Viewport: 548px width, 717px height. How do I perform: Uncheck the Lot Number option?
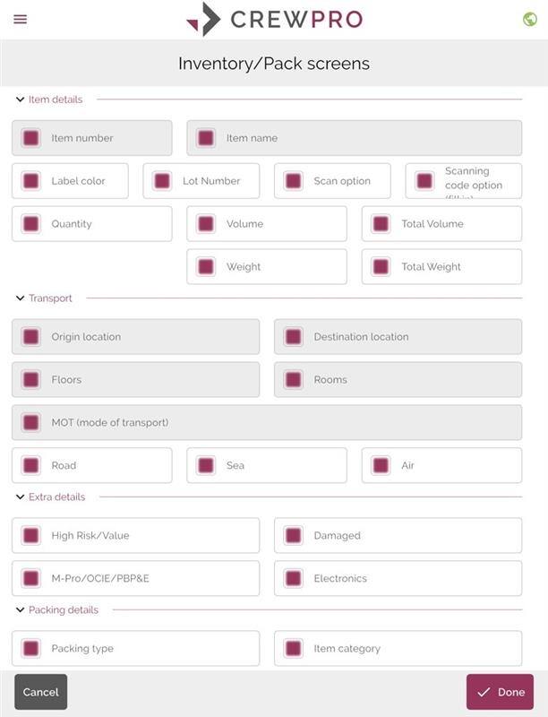(x=161, y=181)
